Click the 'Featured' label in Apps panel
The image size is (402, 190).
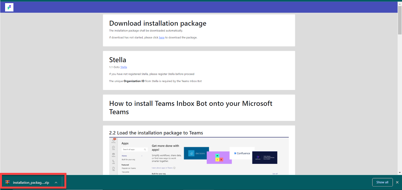tap(125, 165)
